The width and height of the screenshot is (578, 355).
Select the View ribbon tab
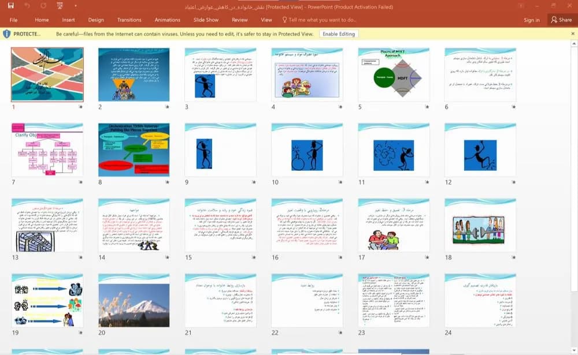266,20
